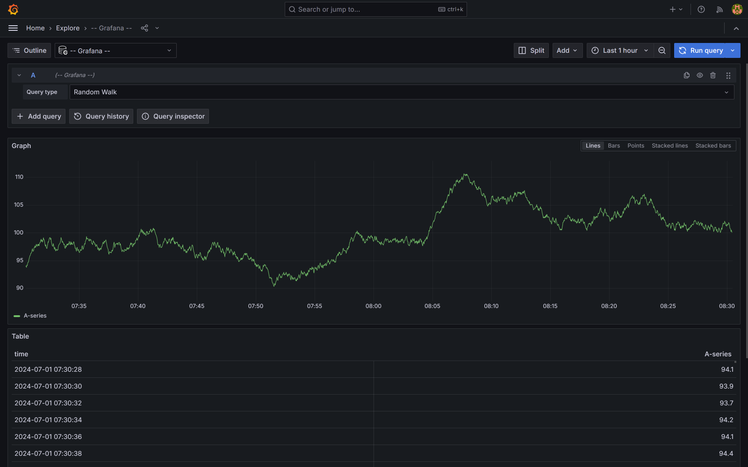Click the 110 y-axis label
Viewport: 748px width, 467px height.
click(19, 177)
